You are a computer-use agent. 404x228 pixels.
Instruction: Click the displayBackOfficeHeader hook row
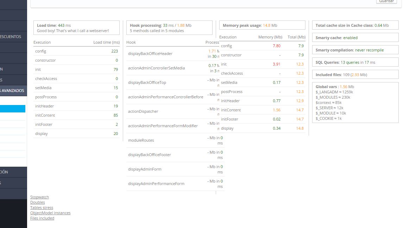tap(173, 54)
